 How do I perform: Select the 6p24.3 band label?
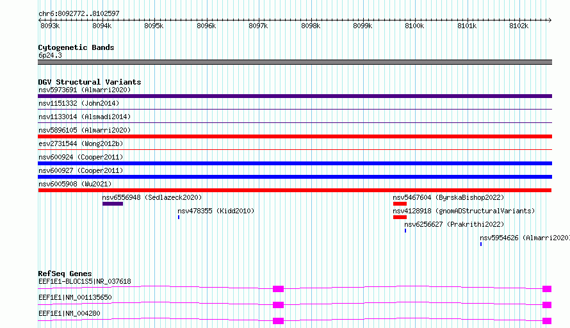[x=50, y=55]
